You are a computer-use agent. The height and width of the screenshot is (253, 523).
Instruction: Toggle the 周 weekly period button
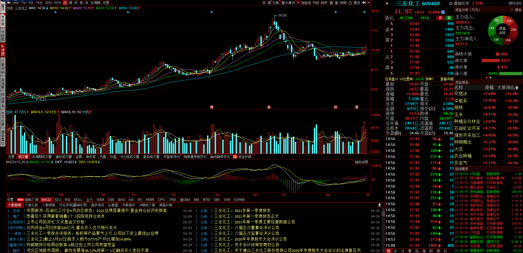[71, 3]
